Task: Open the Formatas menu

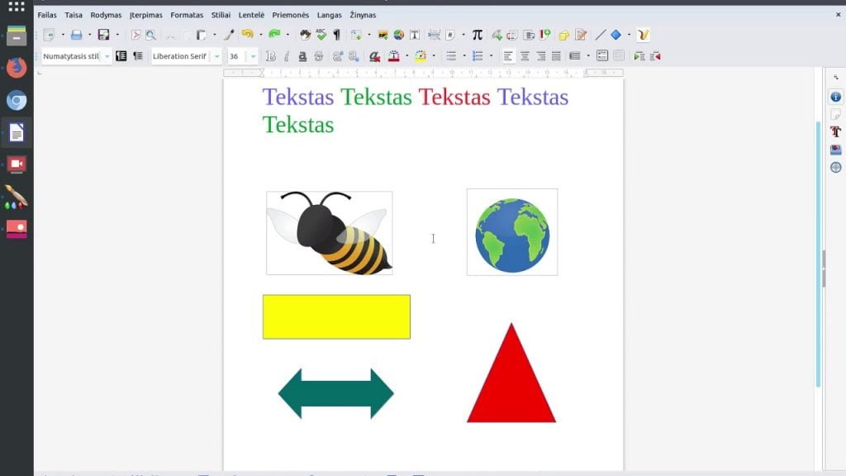Action: pos(187,15)
